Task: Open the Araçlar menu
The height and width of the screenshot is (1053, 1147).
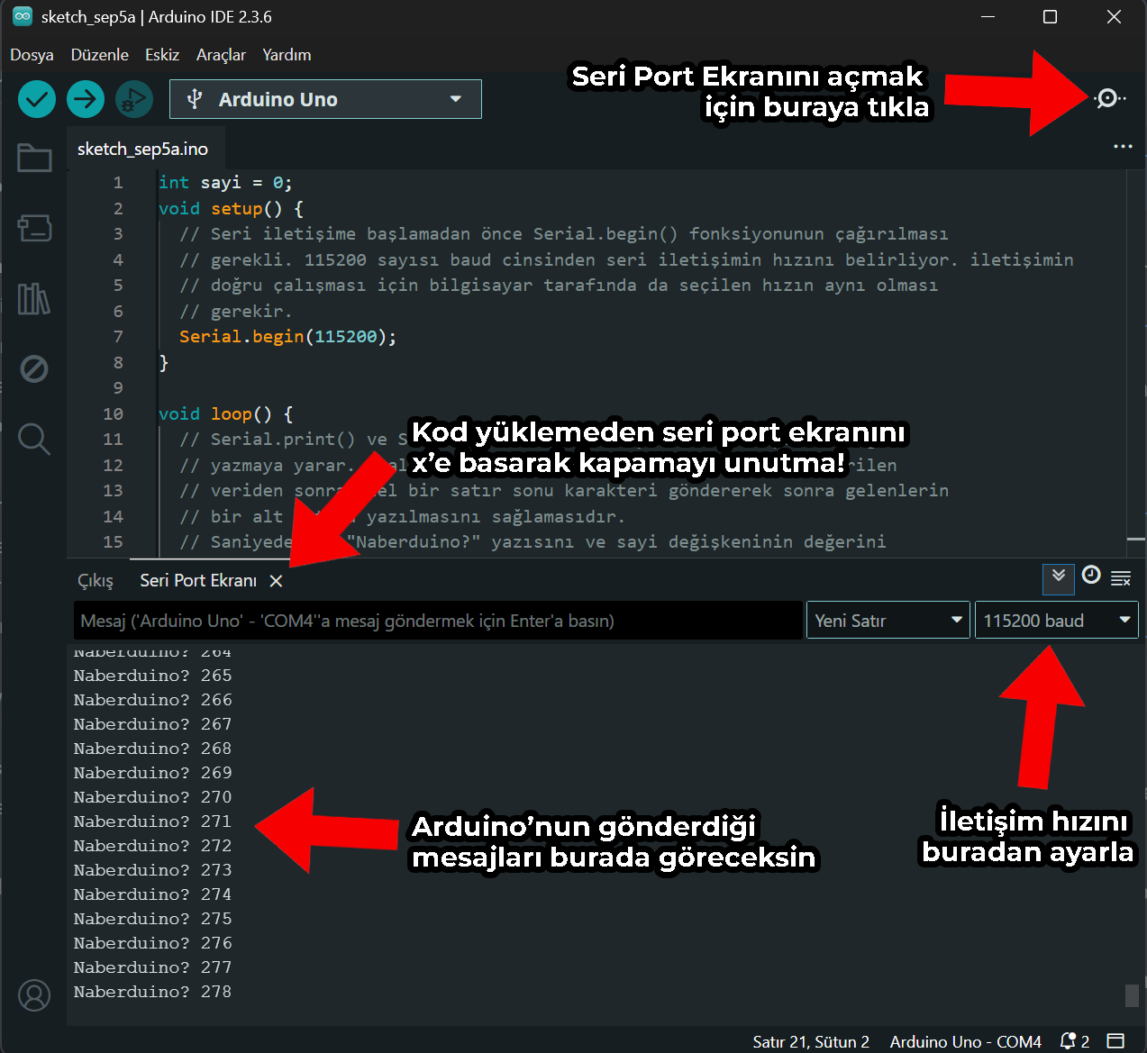Action: [x=221, y=55]
